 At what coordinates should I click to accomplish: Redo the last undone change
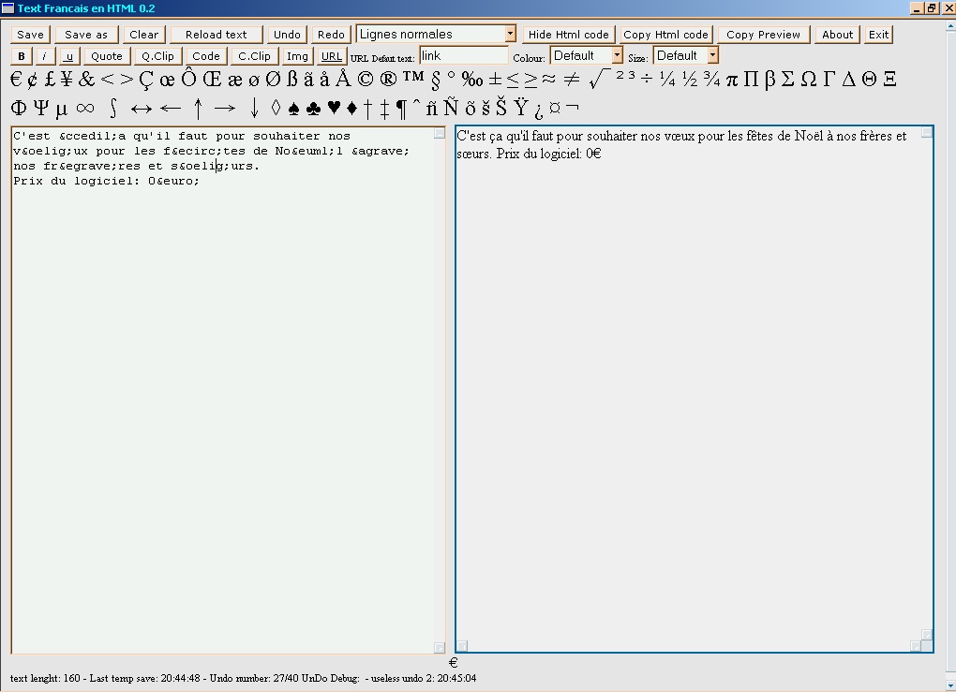point(331,35)
